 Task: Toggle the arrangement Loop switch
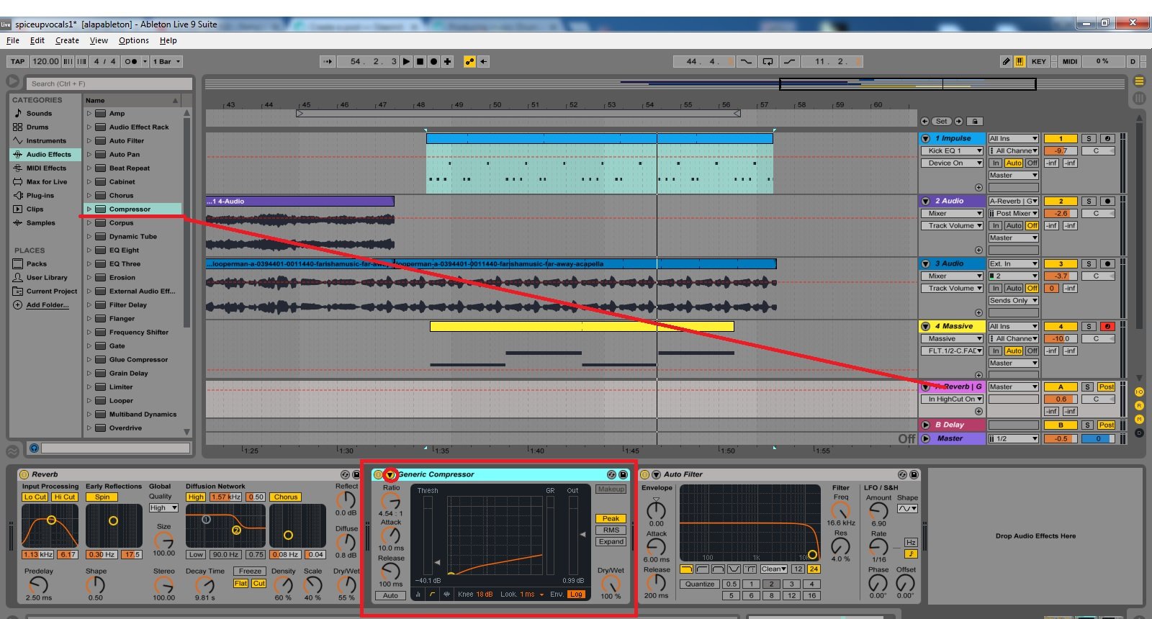[x=768, y=62]
